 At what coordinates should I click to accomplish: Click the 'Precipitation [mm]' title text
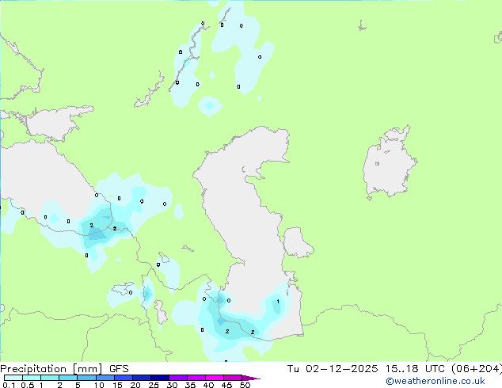coord(51,369)
